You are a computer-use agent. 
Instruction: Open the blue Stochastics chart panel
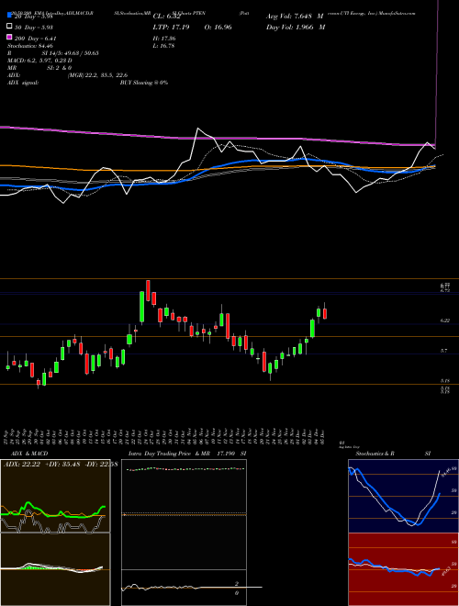pyautogui.click(x=403, y=496)
